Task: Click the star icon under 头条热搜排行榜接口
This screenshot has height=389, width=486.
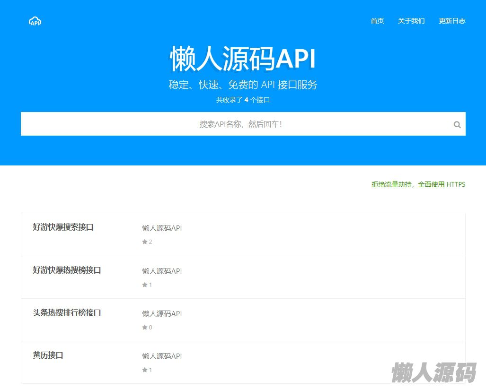Action: (145, 328)
